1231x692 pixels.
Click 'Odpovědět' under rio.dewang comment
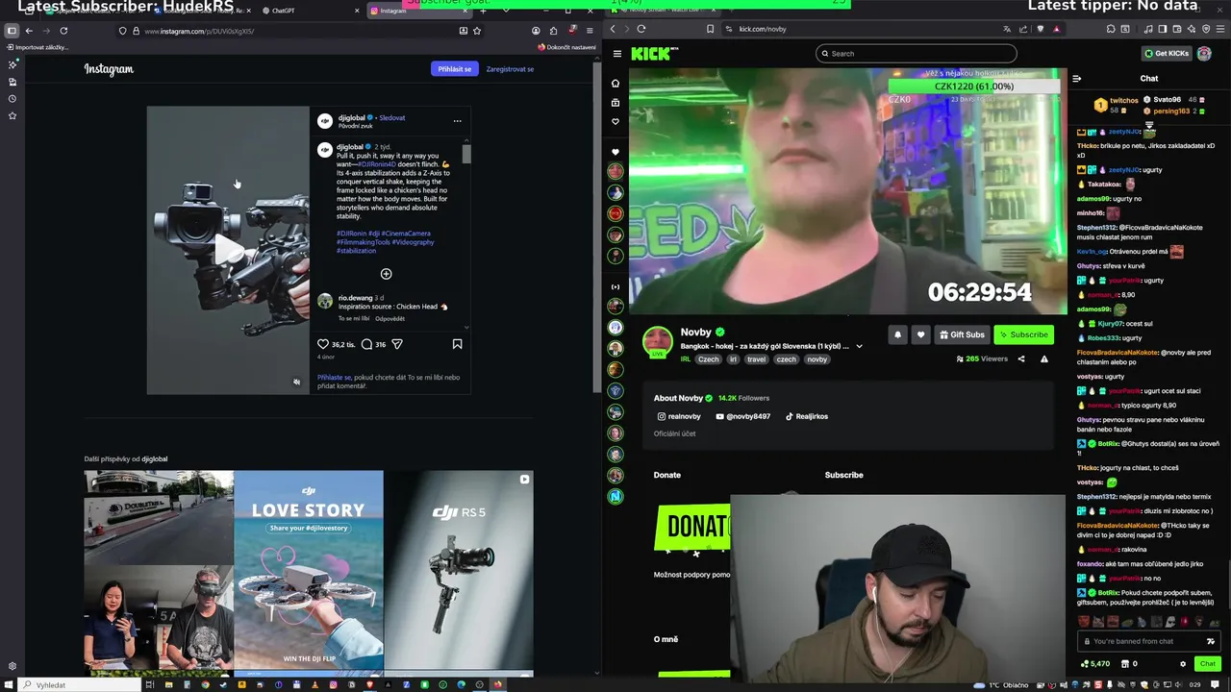click(390, 318)
